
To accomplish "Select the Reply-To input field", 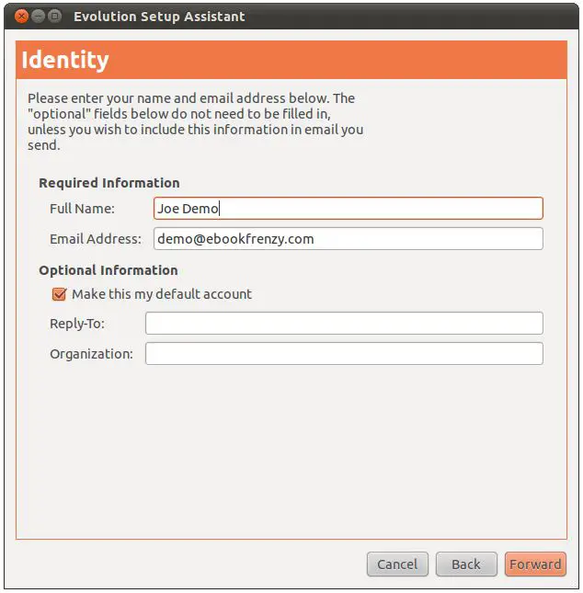I will pos(344,324).
